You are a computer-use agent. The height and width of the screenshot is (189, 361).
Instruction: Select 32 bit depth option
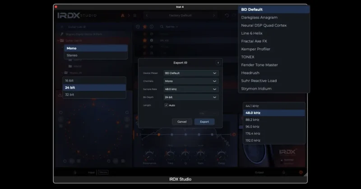(94, 94)
